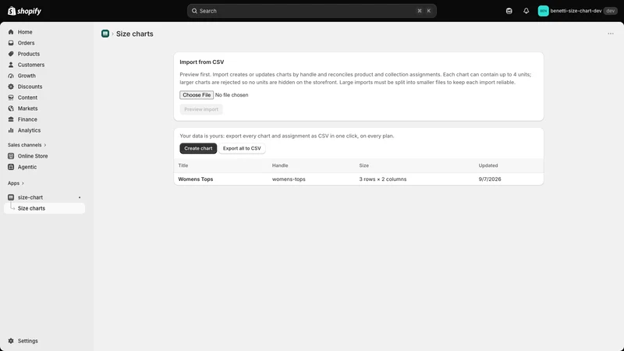
Task: Click the Analytics bar chart icon
Action: tap(11, 130)
